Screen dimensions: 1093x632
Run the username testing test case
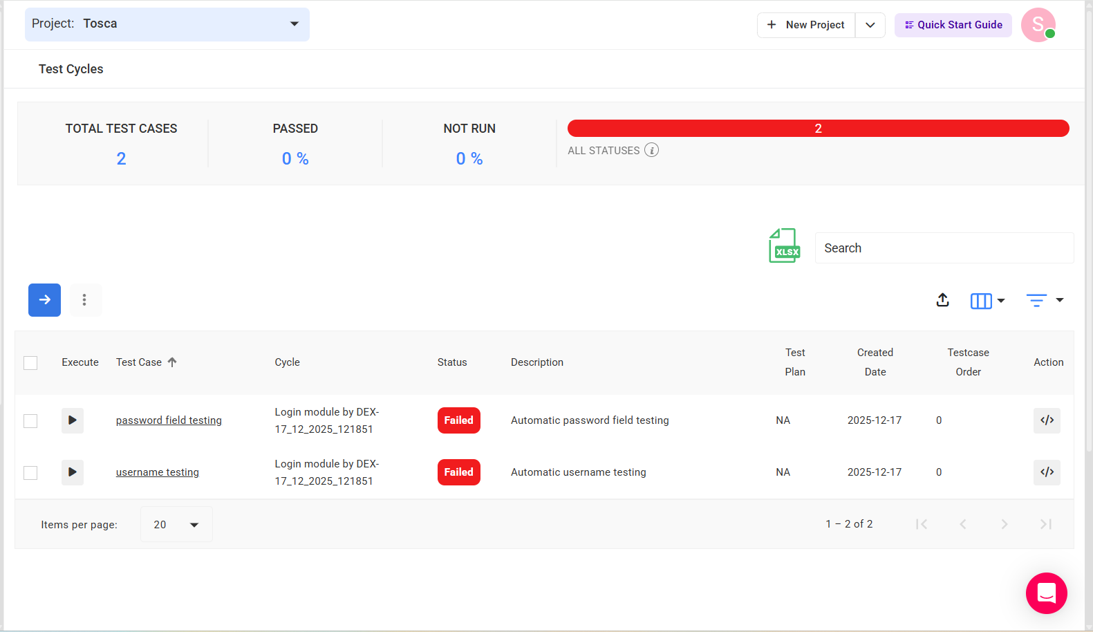click(73, 472)
